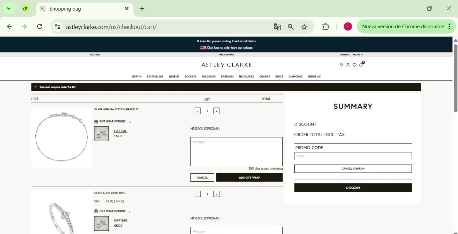Image resolution: width=458 pixels, height=234 pixels.
Task: Change region via US / USD selector
Action: [95, 55]
